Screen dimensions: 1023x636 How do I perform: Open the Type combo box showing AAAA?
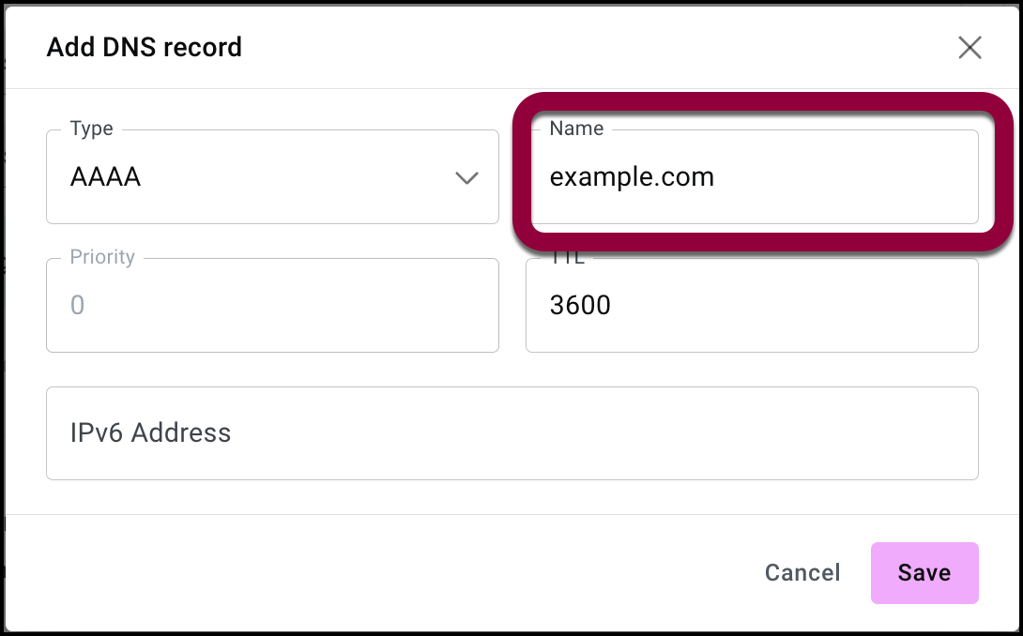click(x=272, y=177)
